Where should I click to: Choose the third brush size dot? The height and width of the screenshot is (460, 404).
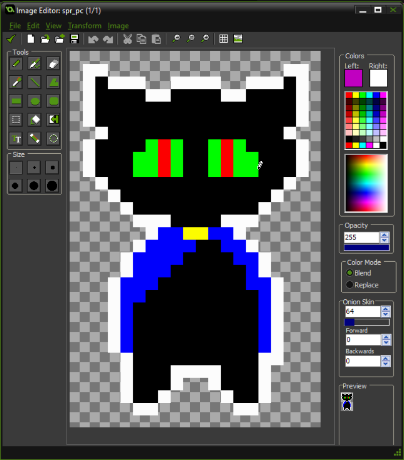coord(52,168)
